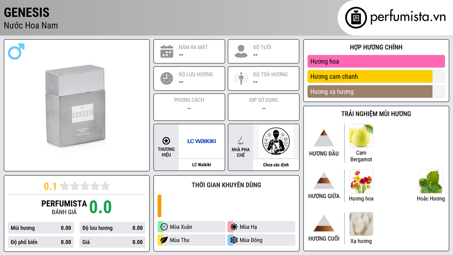Click the Chưa xác định perfumer label
453x255 pixels.
[x=276, y=165]
